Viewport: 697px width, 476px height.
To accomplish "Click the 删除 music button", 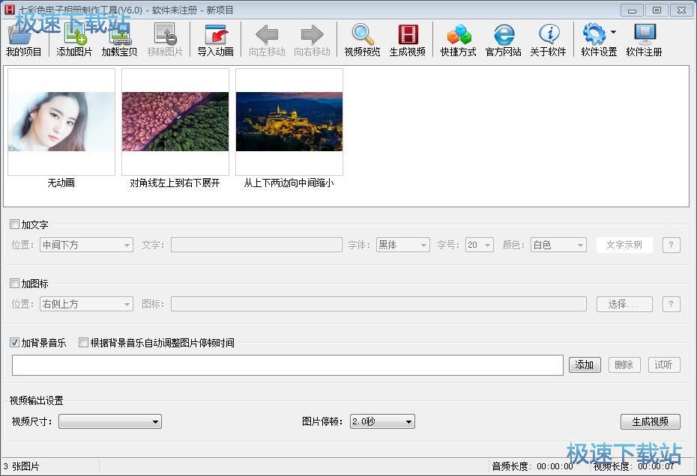I will tap(624, 364).
